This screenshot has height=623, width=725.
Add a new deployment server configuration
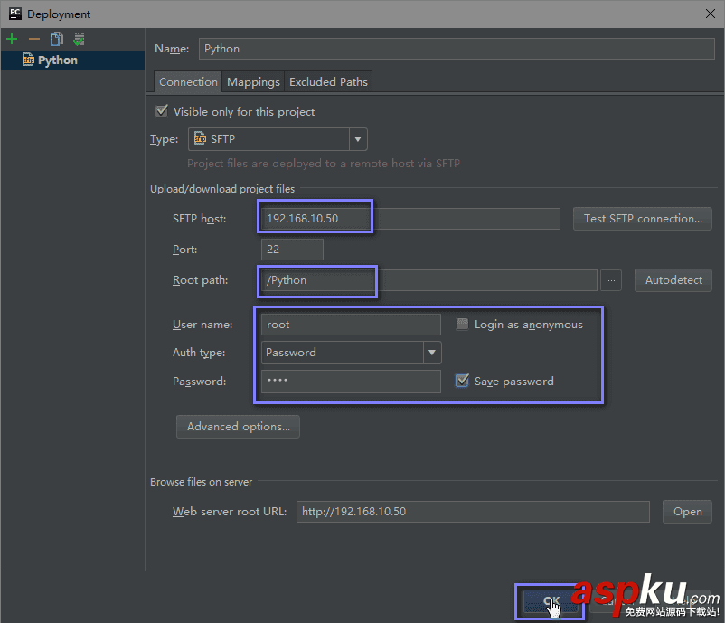(x=12, y=39)
